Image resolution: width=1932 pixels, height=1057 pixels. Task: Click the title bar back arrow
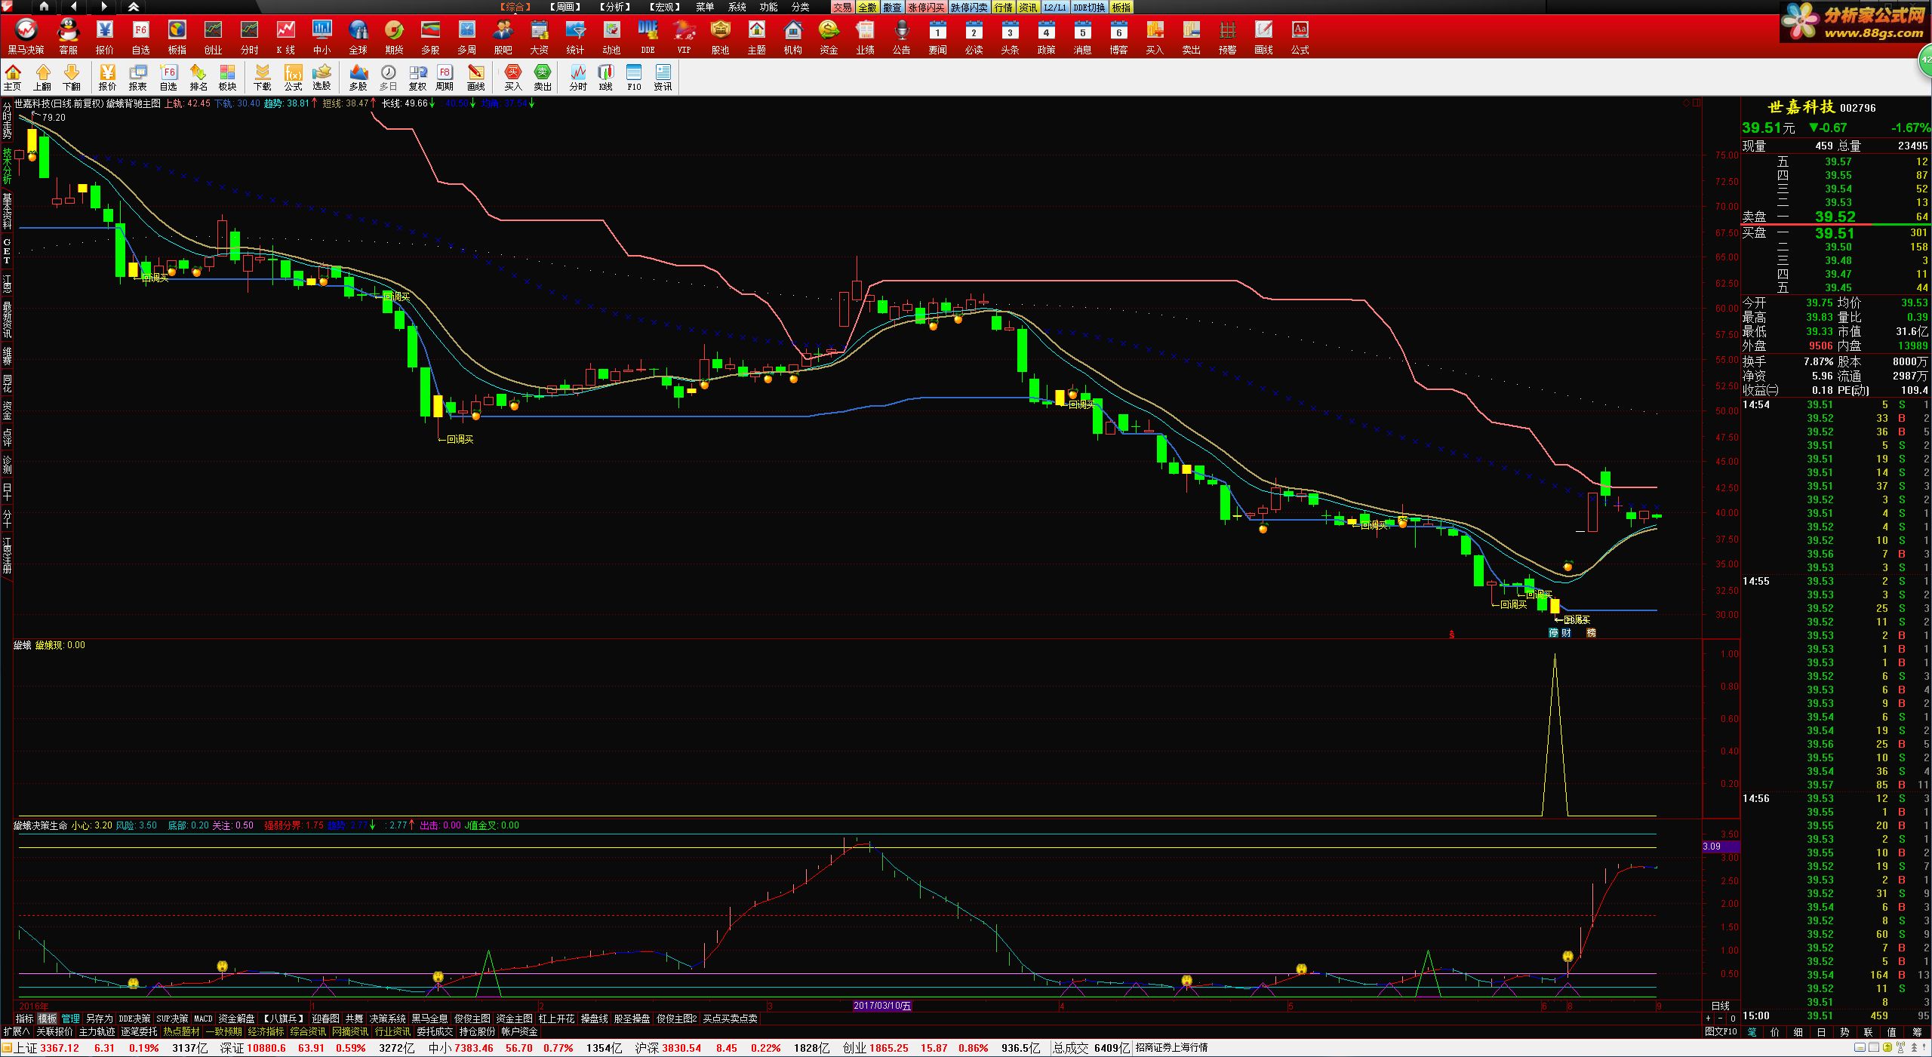click(73, 7)
